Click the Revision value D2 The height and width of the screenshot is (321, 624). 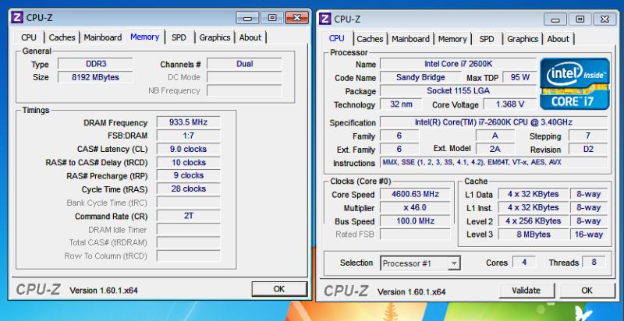tap(588, 149)
